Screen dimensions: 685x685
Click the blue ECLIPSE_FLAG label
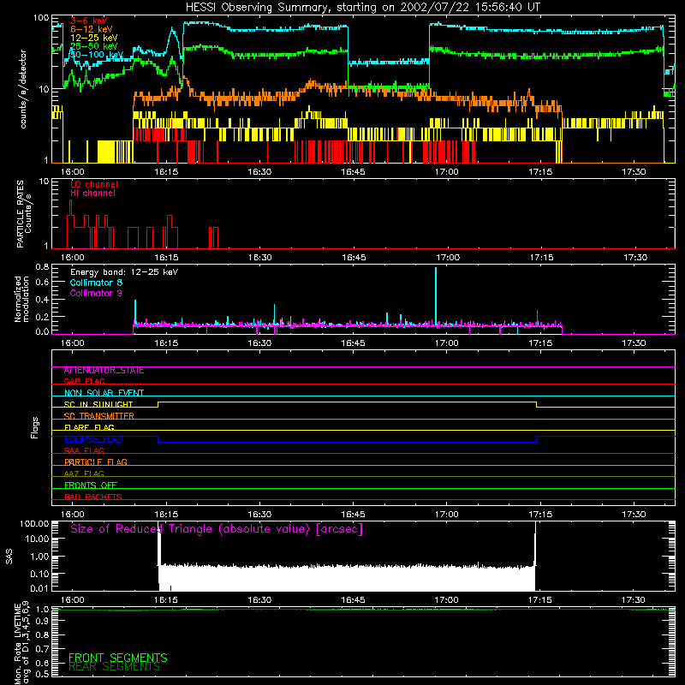(93, 439)
